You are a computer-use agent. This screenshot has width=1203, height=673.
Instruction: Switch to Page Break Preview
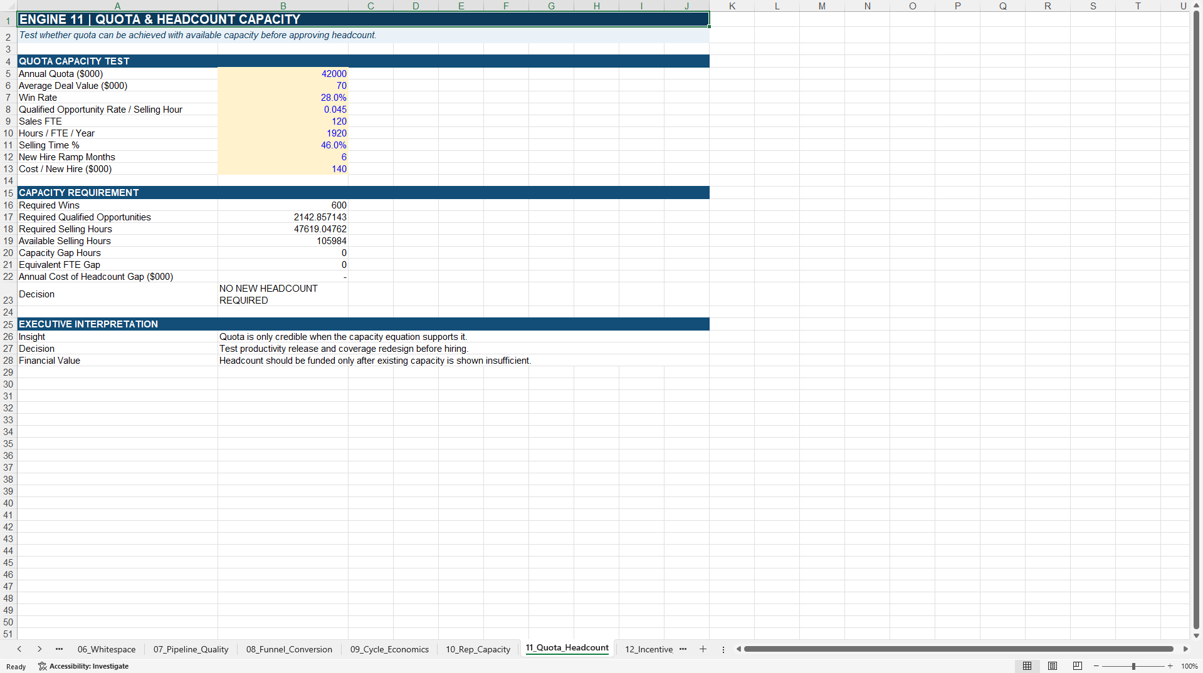click(x=1078, y=666)
